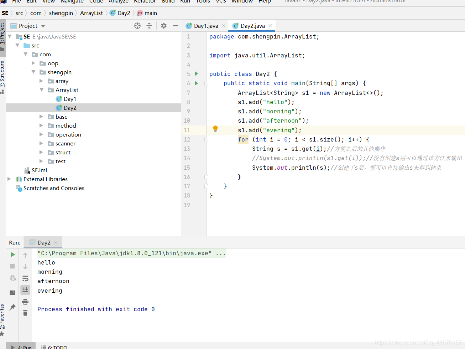The image size is (465, 349).
Task: Open the Window menu
Action: pyautogui.click(x=242, y=1)
